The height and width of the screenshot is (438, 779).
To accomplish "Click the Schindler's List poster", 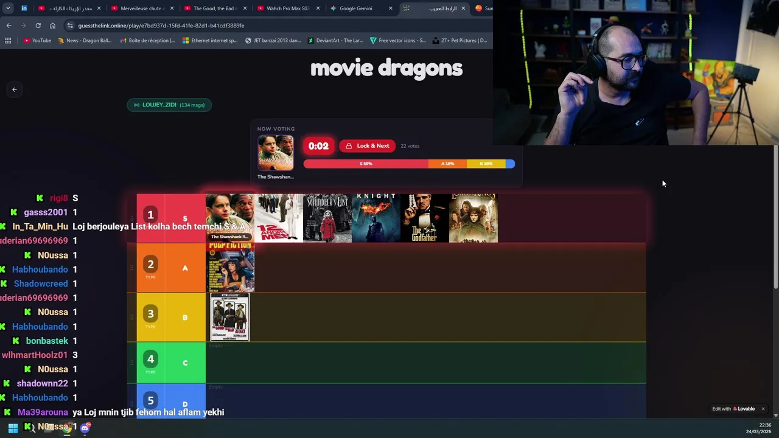I will tap(327, 218).
